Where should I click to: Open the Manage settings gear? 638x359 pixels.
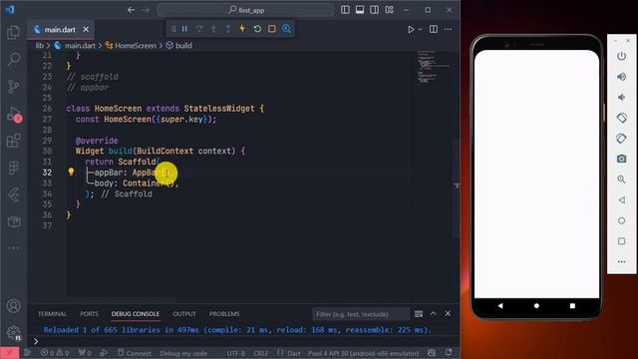[x=13, y=333]
